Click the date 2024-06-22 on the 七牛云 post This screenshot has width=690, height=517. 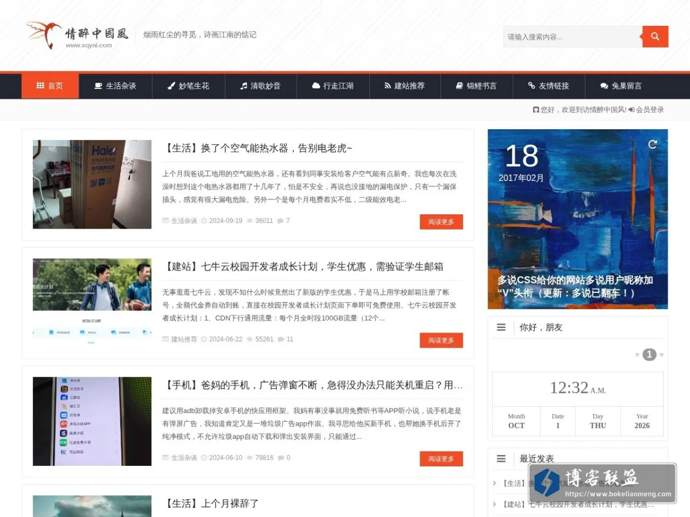[x=225, y=339]
